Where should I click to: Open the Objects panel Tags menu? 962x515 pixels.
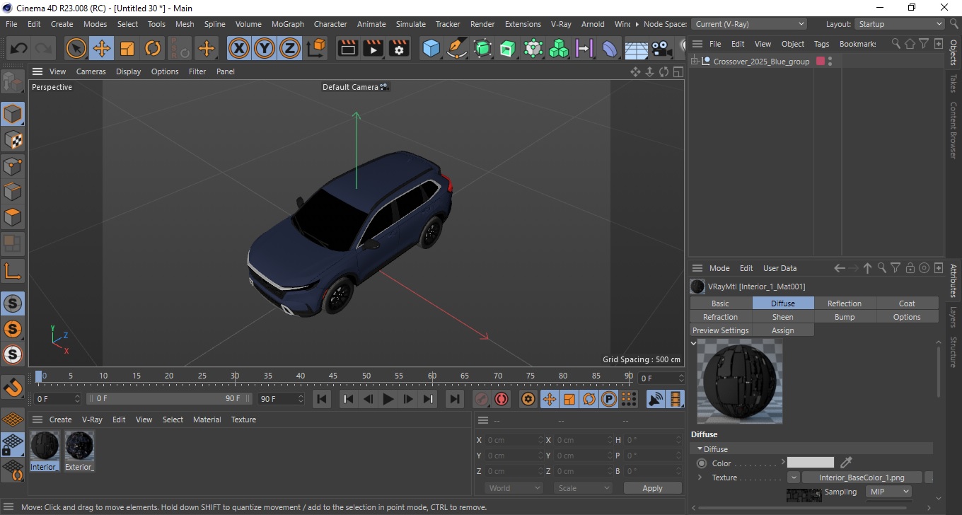click(821, 44)
